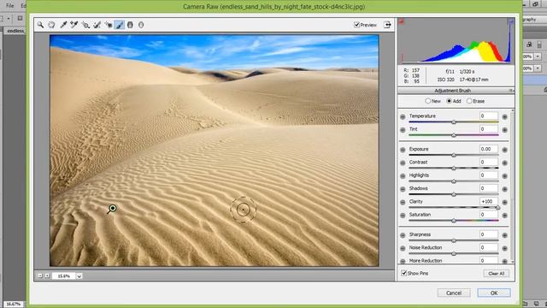
Task: Select the Hand tool
Action: [x=51, y=25]
